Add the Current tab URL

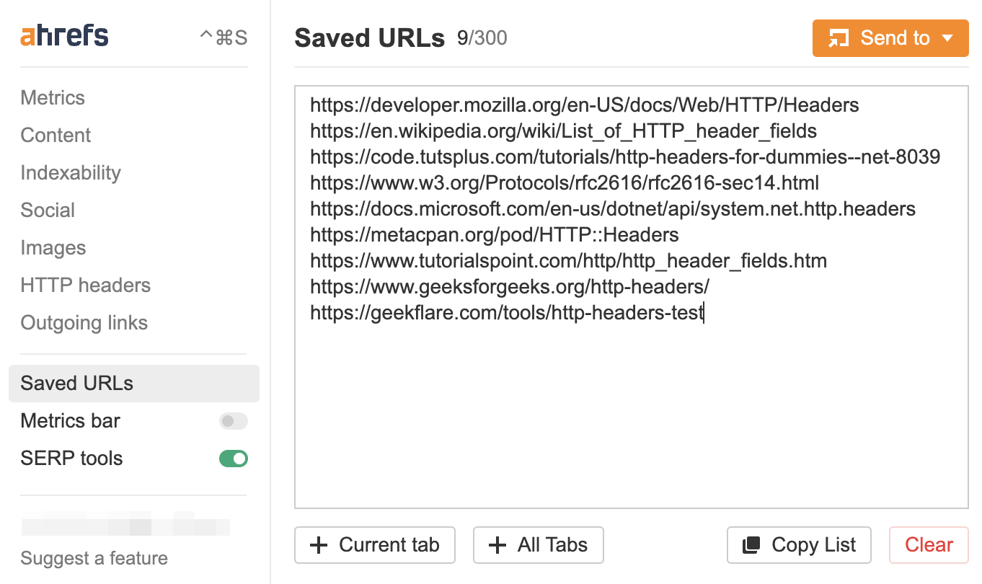374,545
